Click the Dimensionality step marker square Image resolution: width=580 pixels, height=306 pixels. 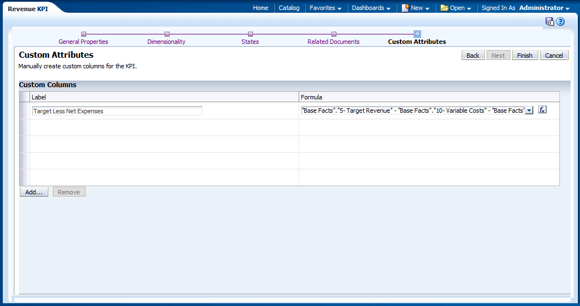[x=167, y=34]
